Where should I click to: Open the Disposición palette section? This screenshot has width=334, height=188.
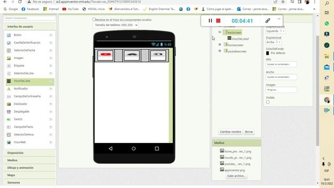pyautogui.click(x=30, y=153)
